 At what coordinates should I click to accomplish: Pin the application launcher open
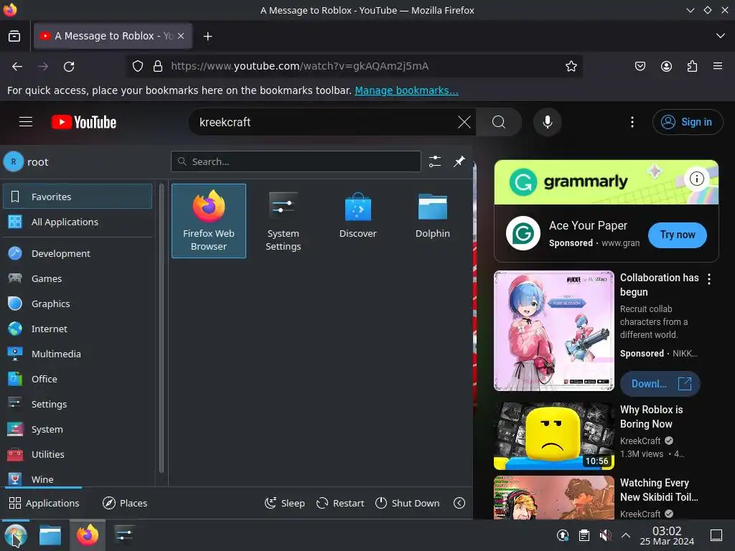459,161
